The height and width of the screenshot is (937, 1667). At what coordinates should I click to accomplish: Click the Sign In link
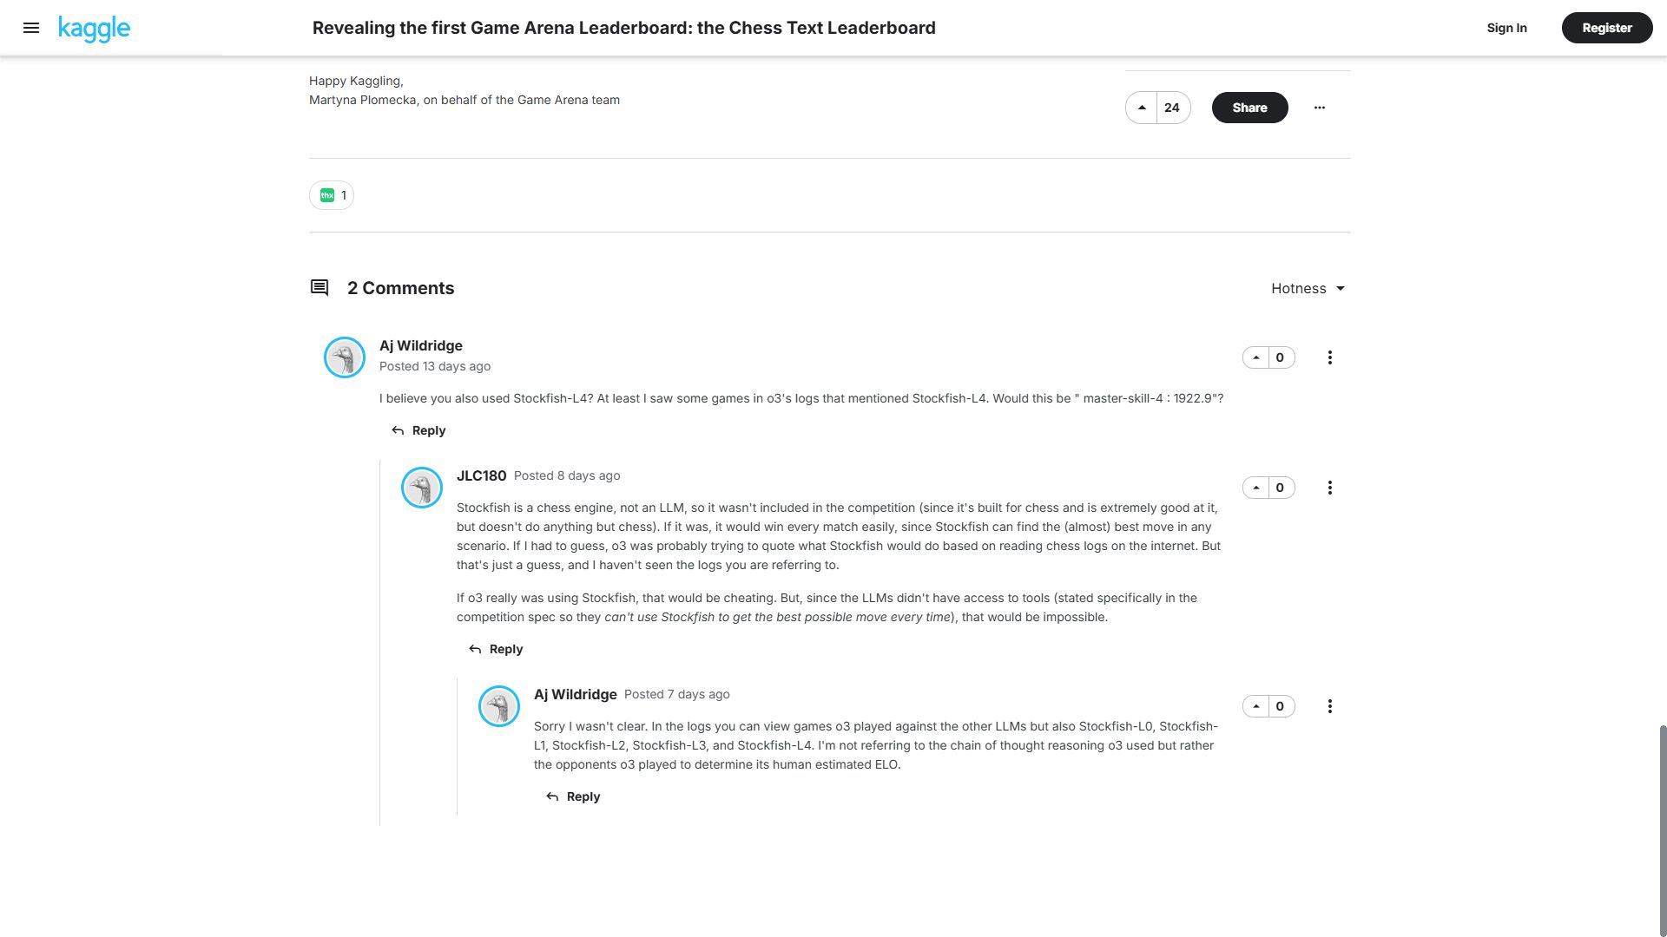click(x=1506, y=28)
